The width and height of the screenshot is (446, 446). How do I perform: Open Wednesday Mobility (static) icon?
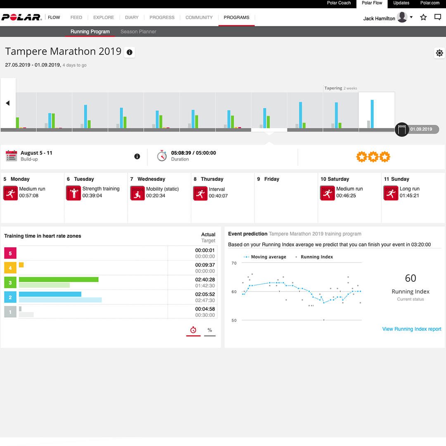138,193
